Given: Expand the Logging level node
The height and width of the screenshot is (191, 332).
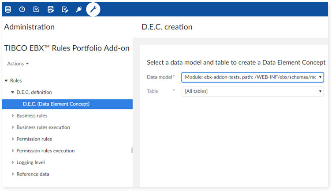Looking at the screenshot, I should 13,162.
